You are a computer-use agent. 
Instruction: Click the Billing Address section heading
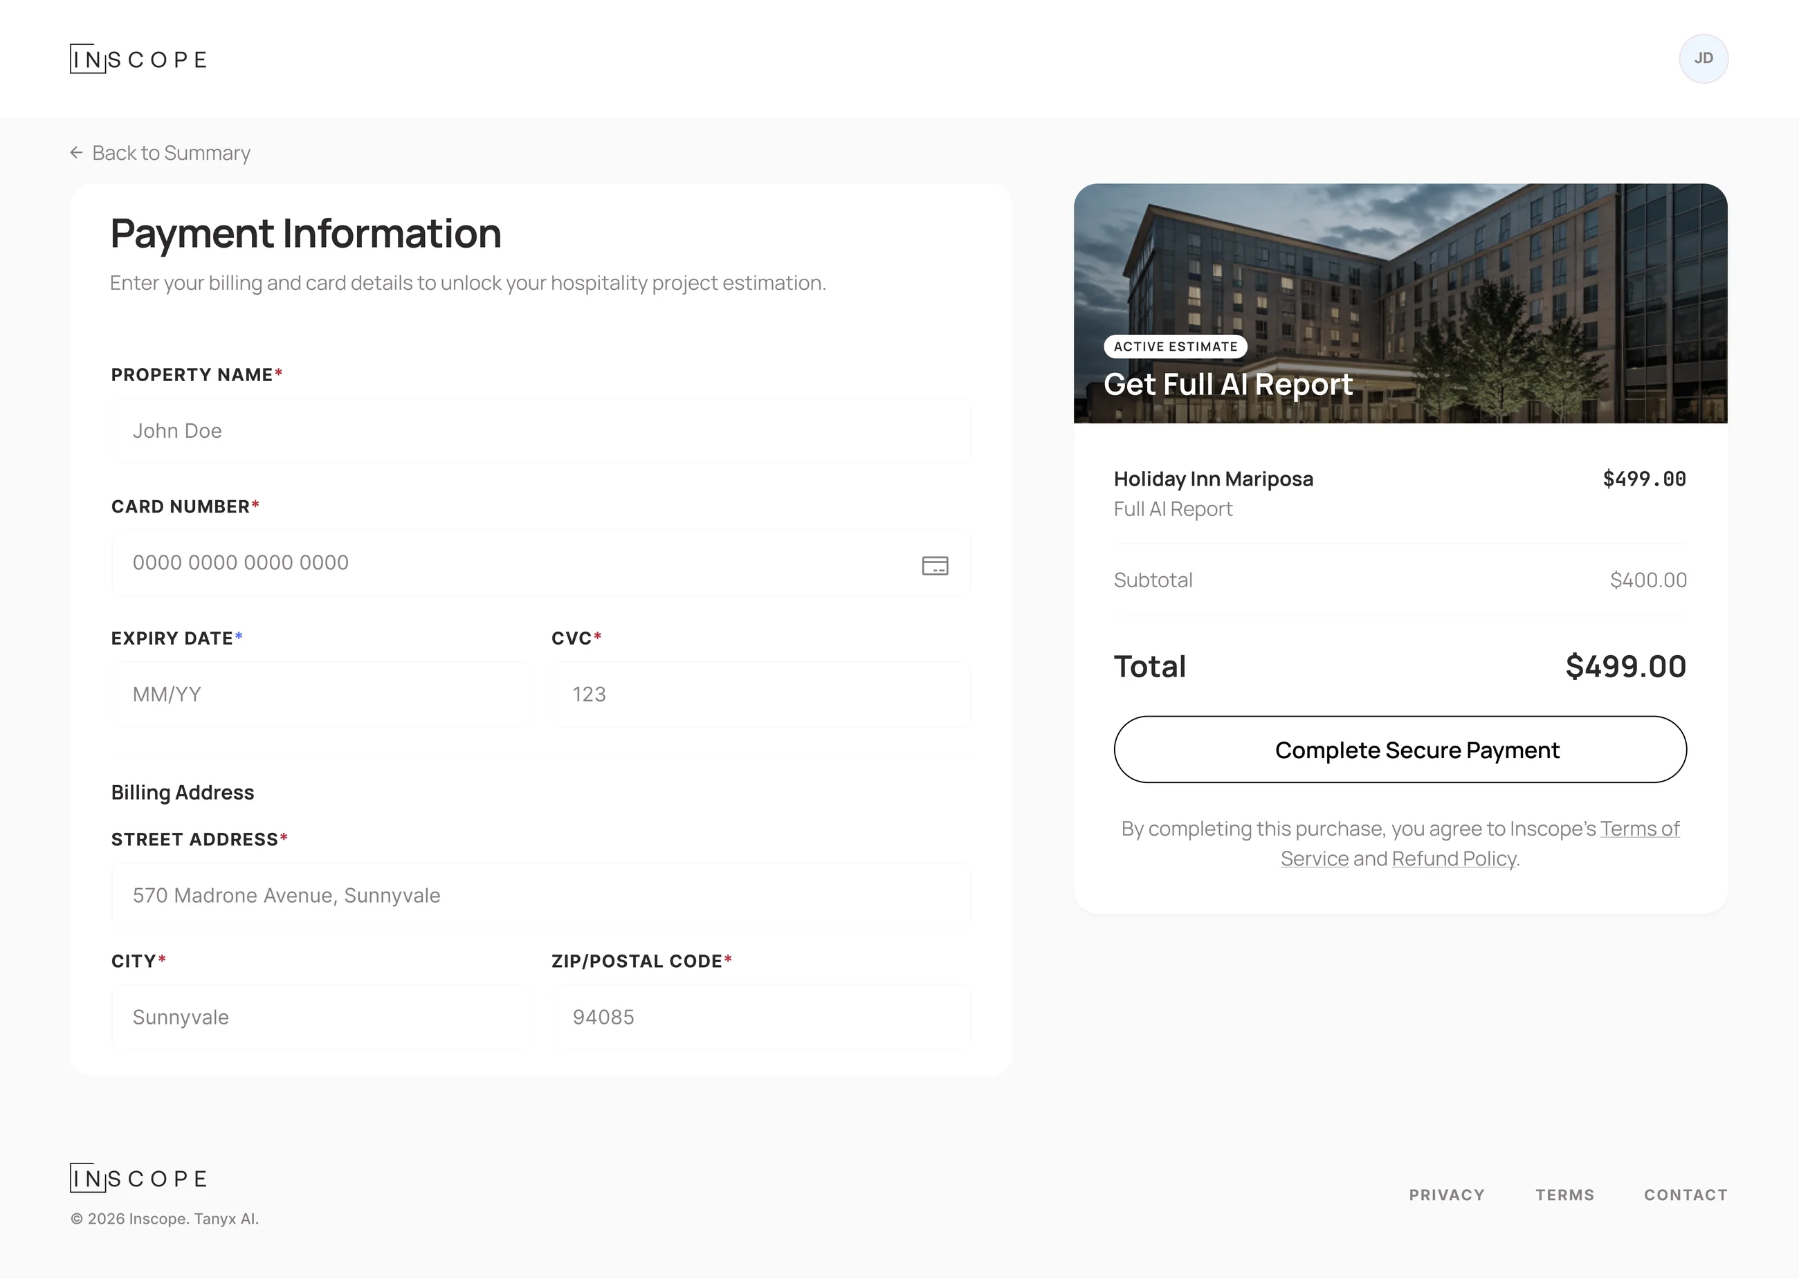click(183, 792)
